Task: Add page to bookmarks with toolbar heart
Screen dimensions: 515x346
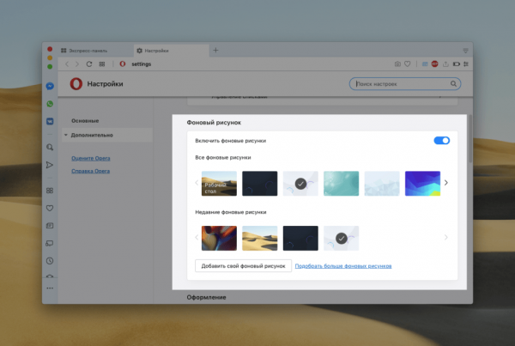Action: tap(407, 64)
